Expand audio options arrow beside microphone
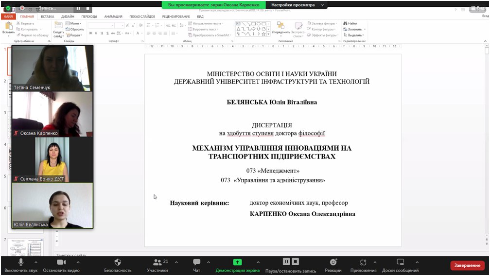490x276 pixels. point(35,262)
